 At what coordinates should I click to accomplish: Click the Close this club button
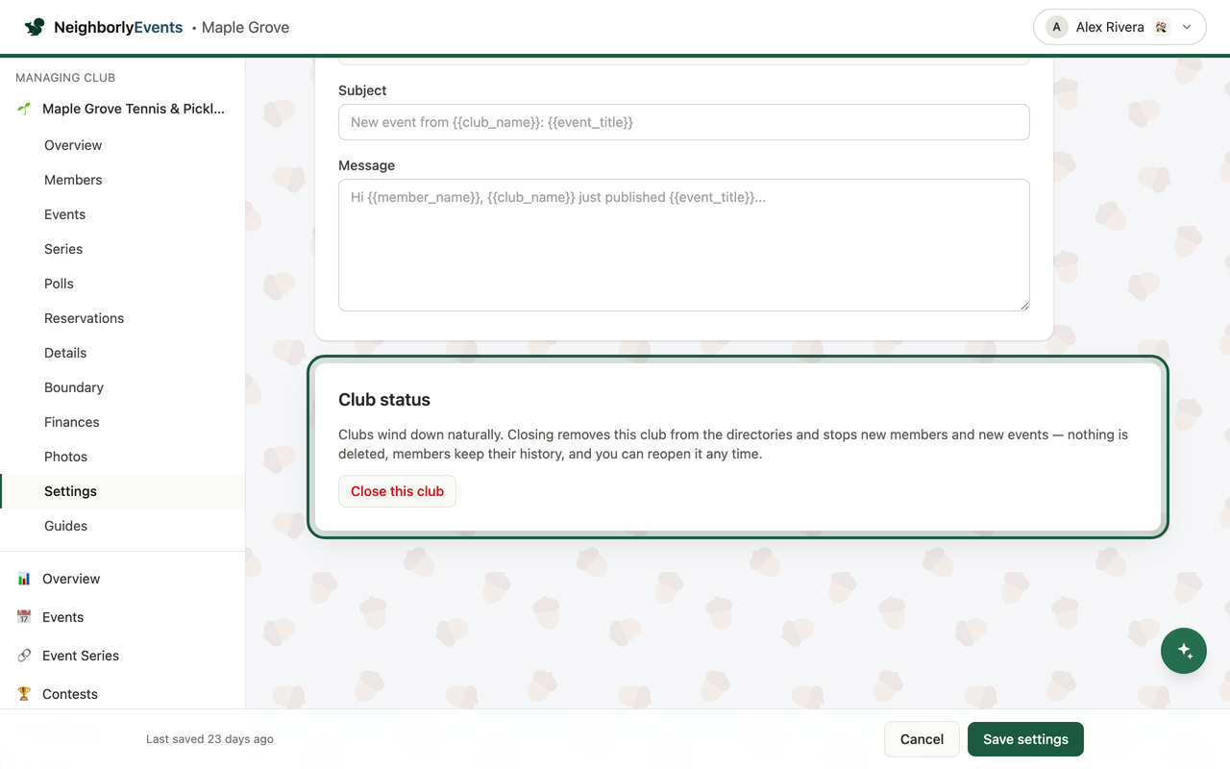click(x=397, y=491)
